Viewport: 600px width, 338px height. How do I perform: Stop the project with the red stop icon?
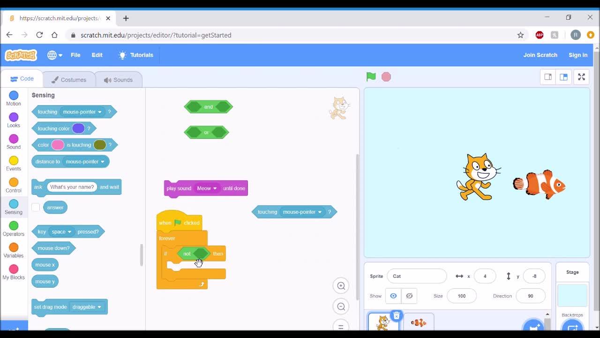click(x=386, y=77)
